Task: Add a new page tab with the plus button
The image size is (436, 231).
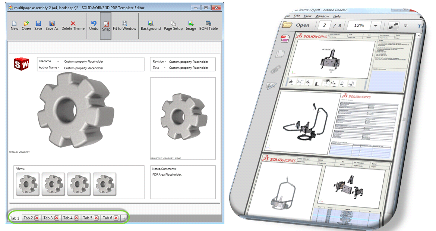Action: [x=124, y=218]
